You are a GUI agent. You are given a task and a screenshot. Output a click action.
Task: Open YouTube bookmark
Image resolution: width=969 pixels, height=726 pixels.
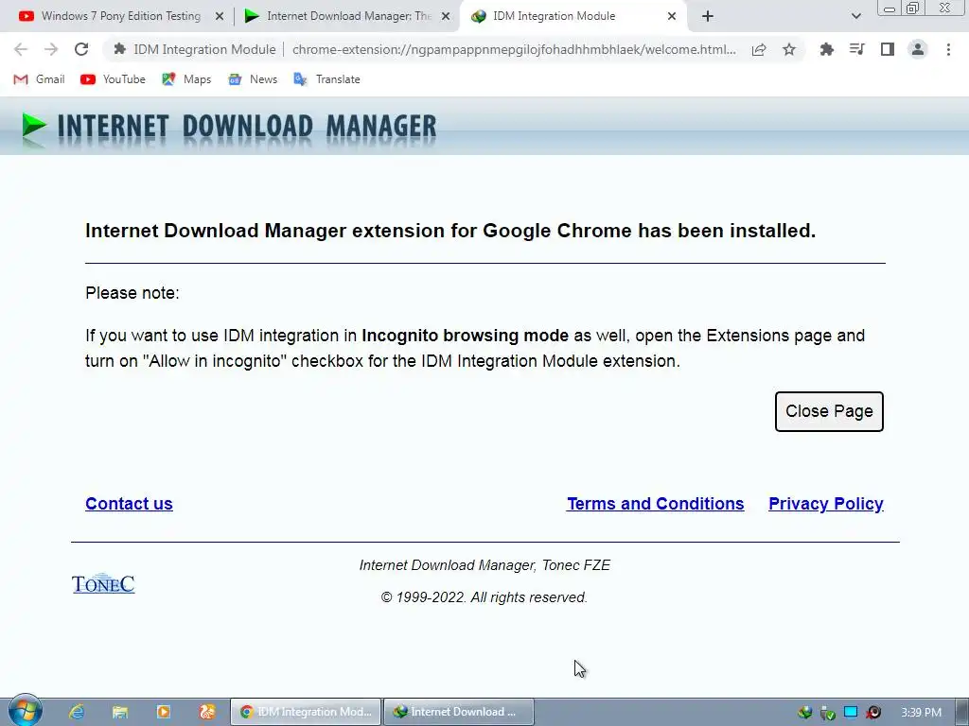pyautogui.click(x=113, y=79)
